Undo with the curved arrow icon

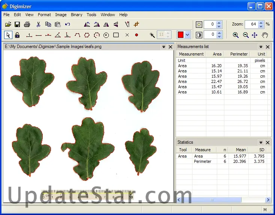pos(68,24)
